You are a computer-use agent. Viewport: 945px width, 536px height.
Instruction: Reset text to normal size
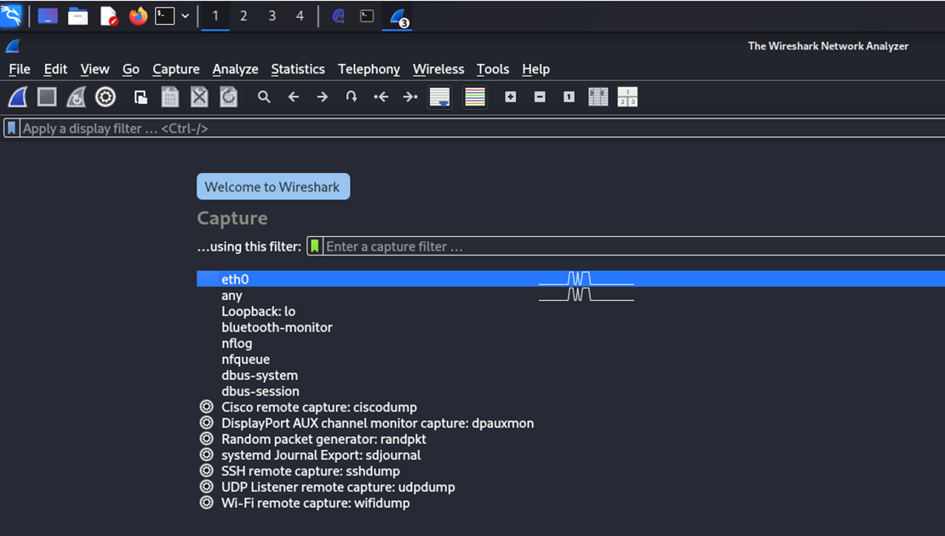pyautogui.click(x=569, y=97)
